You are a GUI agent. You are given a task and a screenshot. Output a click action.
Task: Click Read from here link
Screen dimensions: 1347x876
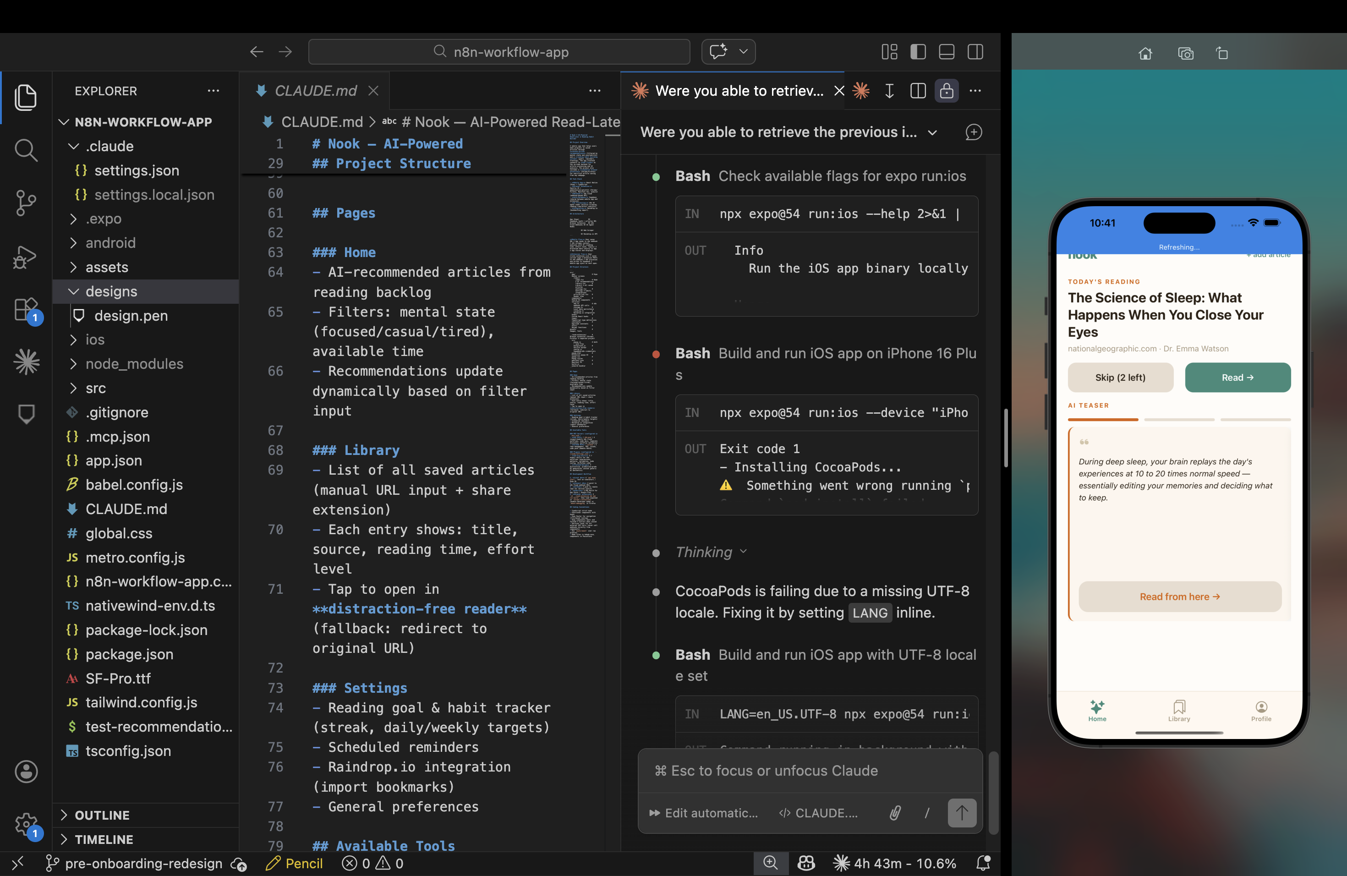1179,597
